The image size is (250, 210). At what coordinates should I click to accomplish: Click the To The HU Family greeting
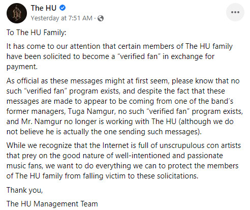36,33
